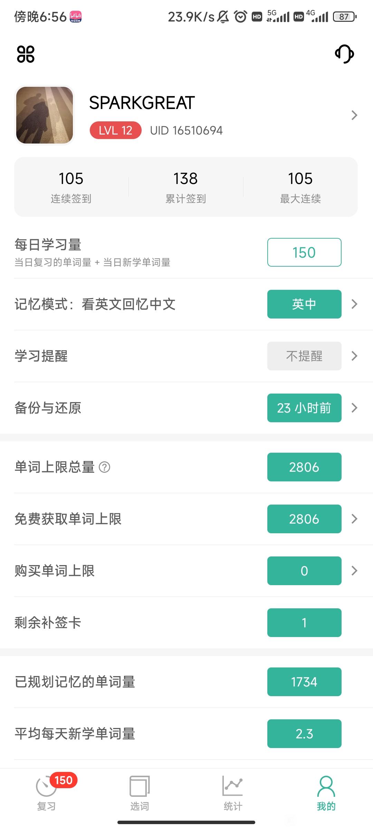Expand the 学习提醒 row chevron

[354, 356]
